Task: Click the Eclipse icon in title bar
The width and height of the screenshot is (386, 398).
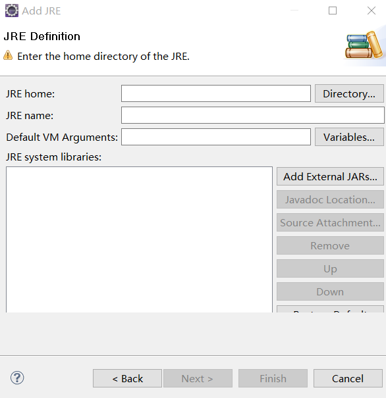Action: (x=12, y=11)
